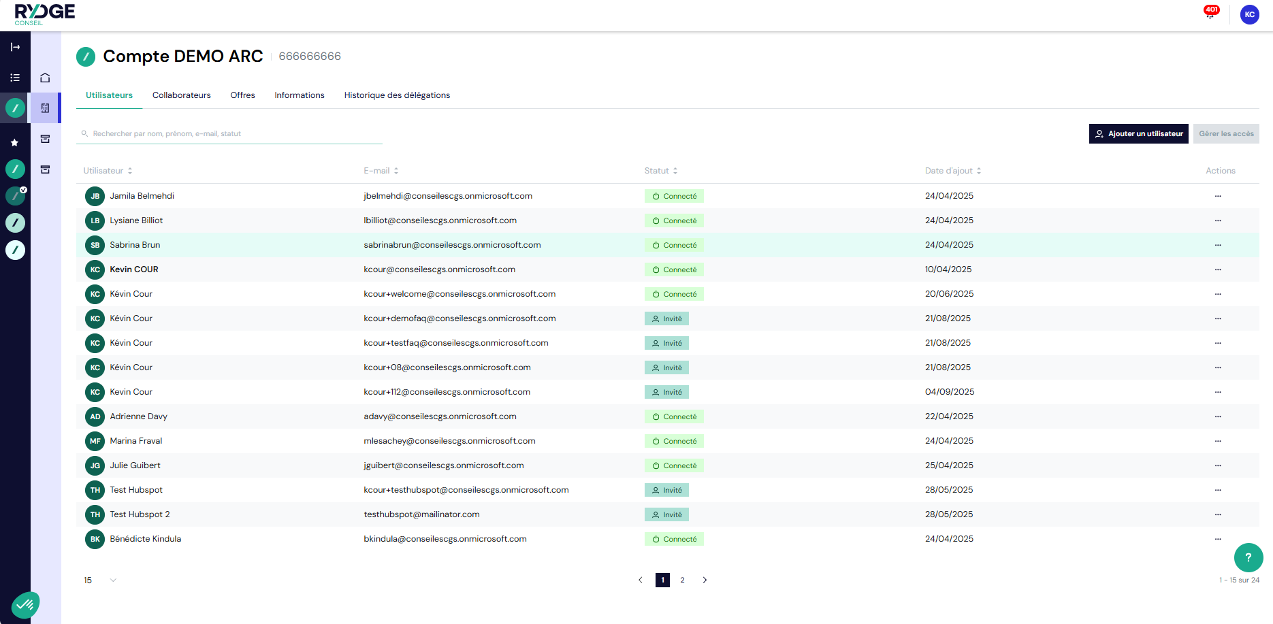
Task: Sort the table by Date d'ajout
Action: click(952, 171)
